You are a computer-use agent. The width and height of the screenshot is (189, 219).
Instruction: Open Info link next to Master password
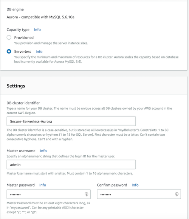tap(43, 185)
